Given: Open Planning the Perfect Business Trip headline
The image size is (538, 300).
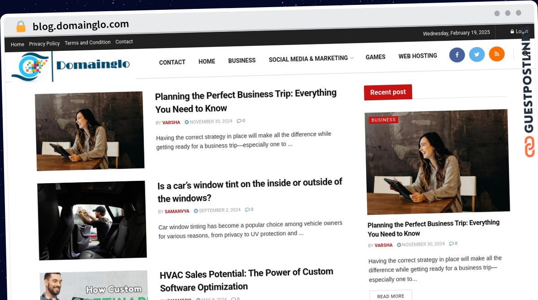Looking at the screenshot, I should pos(246,101).
